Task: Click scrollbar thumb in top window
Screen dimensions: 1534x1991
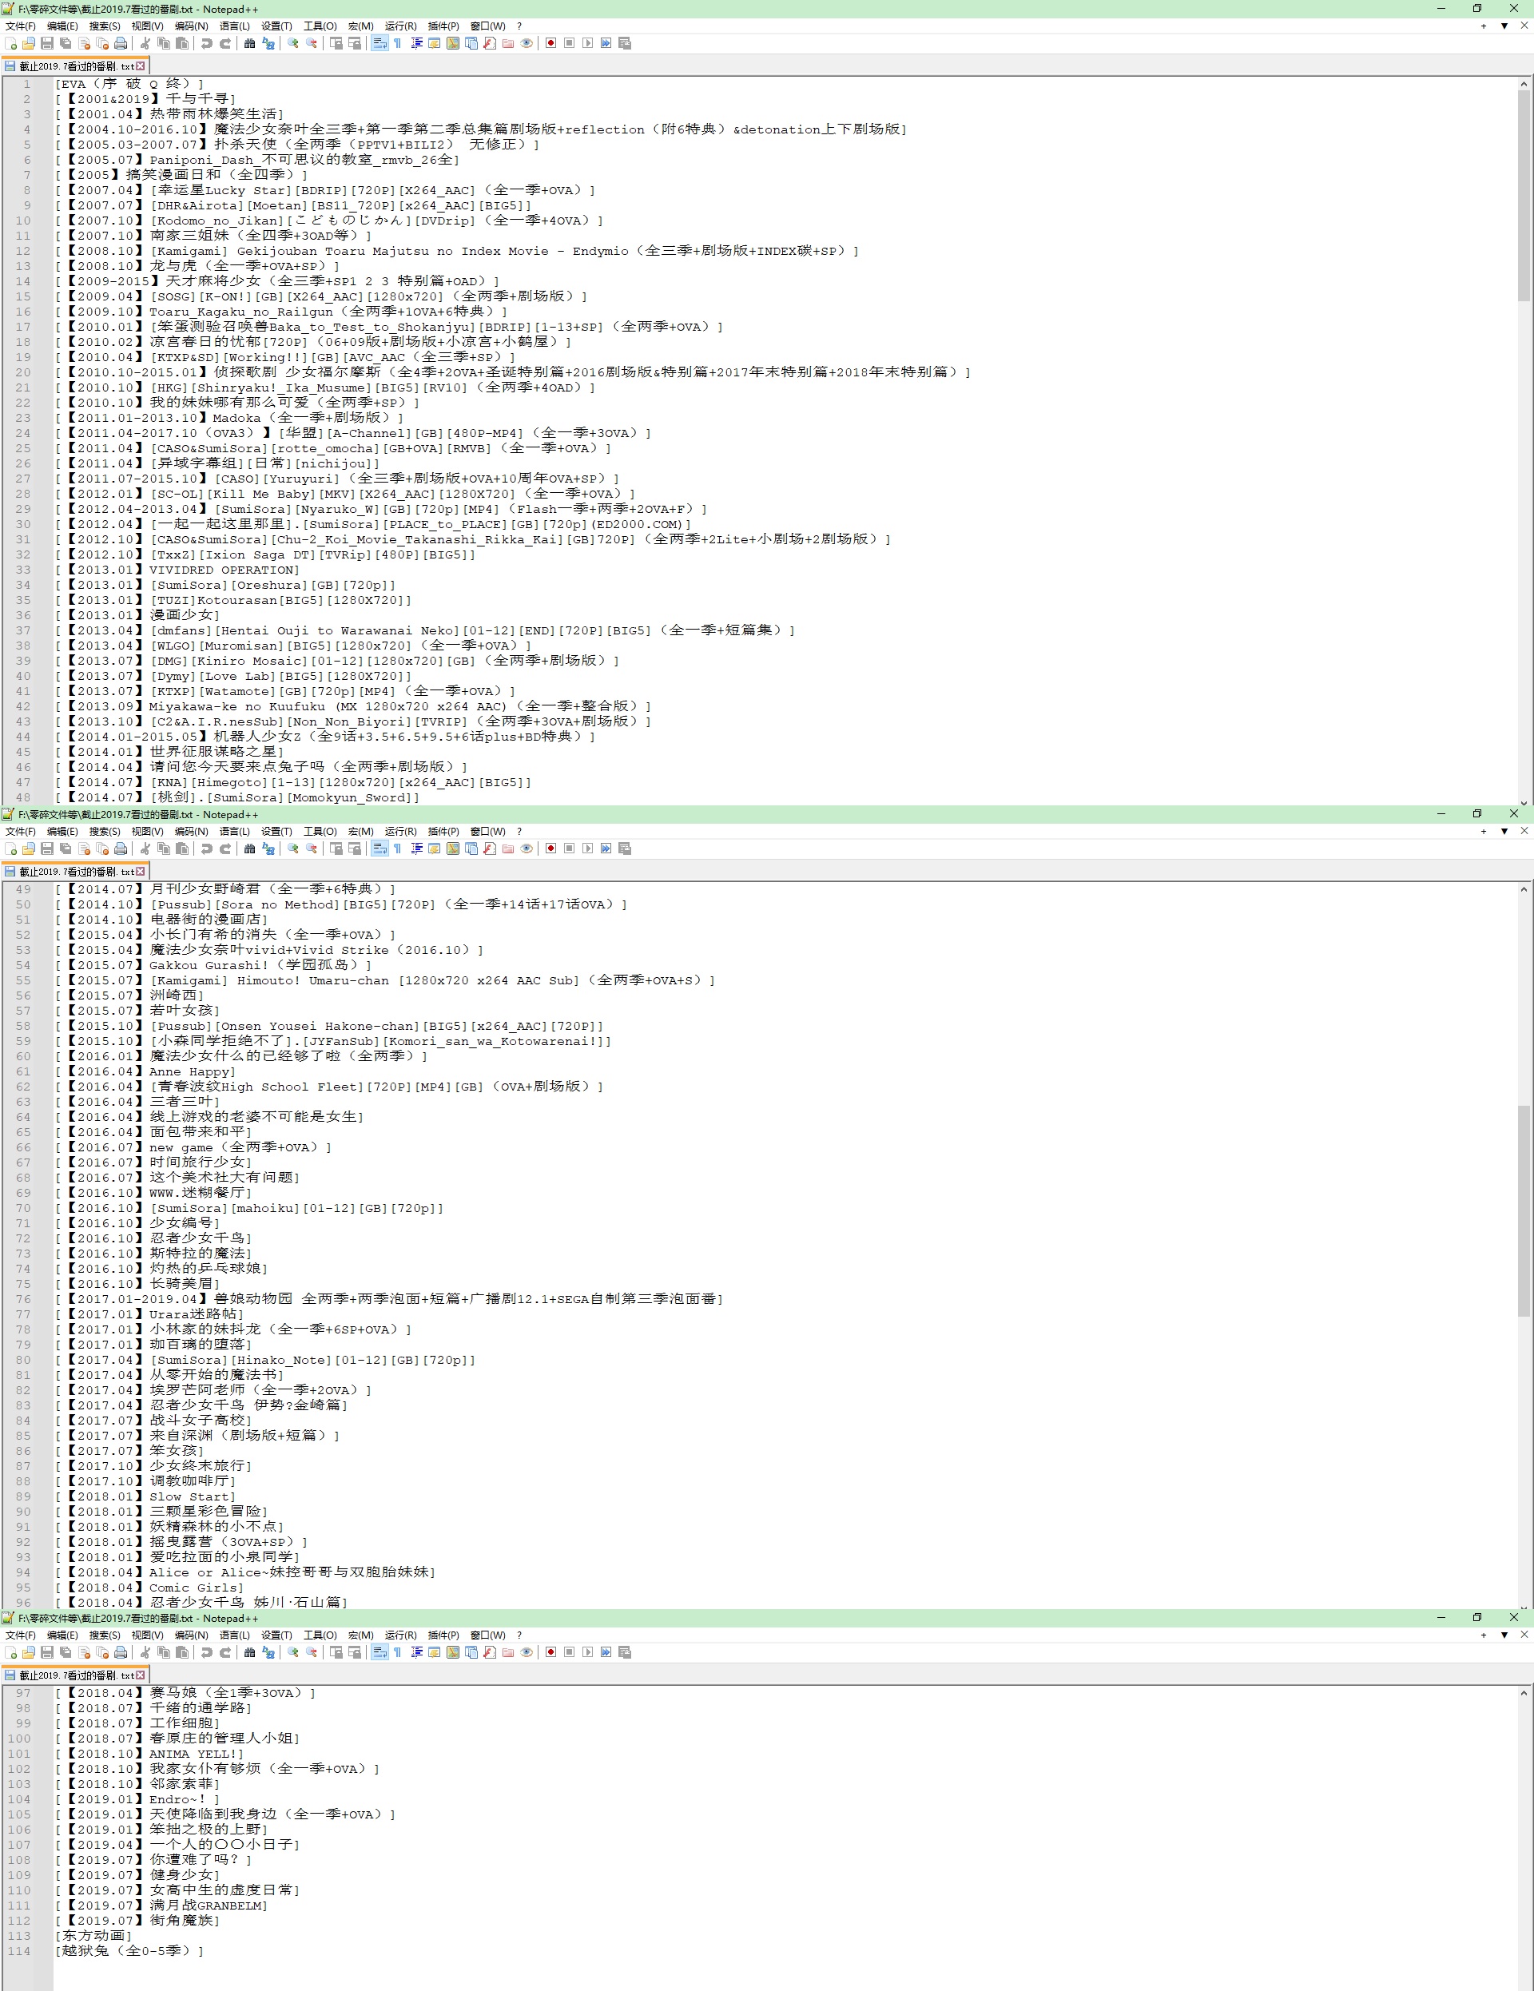Action: click(1523, 195)
